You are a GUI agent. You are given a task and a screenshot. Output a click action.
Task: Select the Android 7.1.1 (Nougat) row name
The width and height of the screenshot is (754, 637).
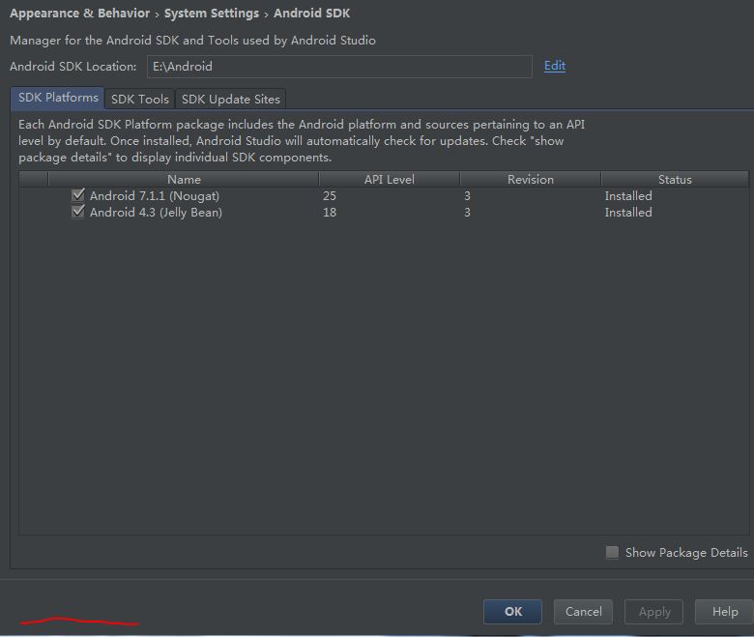coord(155,196)
